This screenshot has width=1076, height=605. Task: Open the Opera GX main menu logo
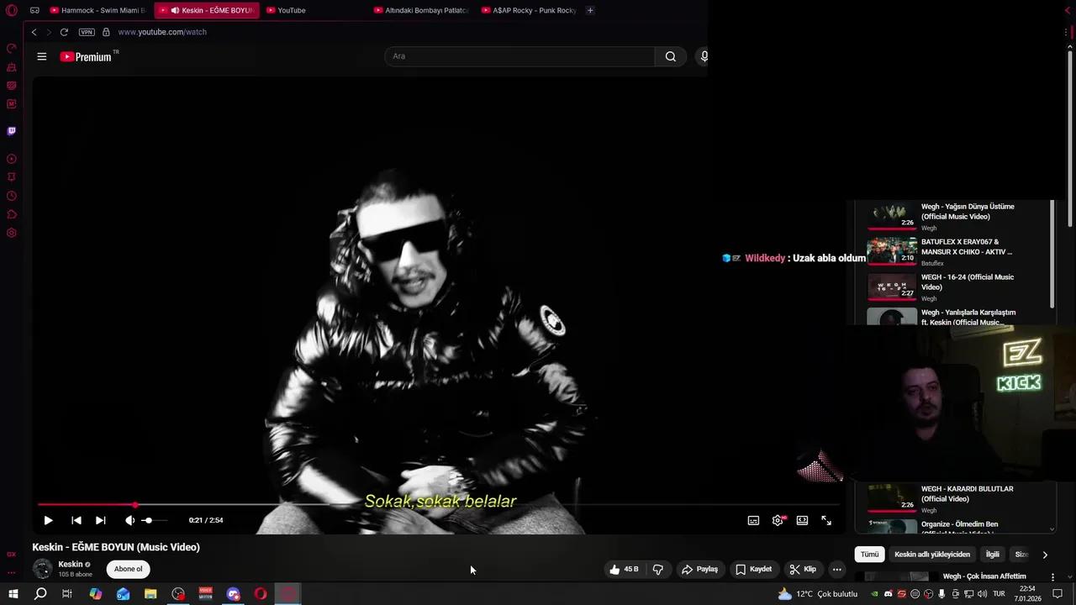click(12, 10)
